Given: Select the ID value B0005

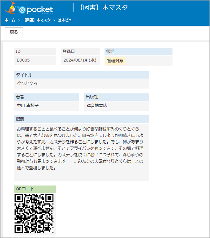Looking at the screenshot, I should tap(23, 60).
